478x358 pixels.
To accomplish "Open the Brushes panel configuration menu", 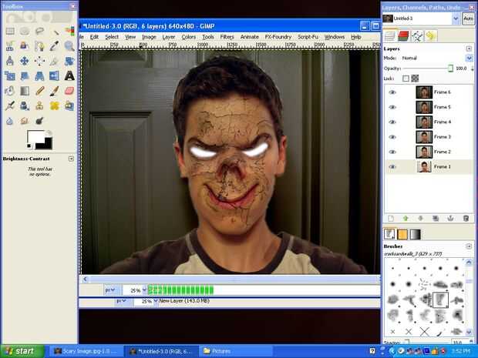I will click(469, 246).
